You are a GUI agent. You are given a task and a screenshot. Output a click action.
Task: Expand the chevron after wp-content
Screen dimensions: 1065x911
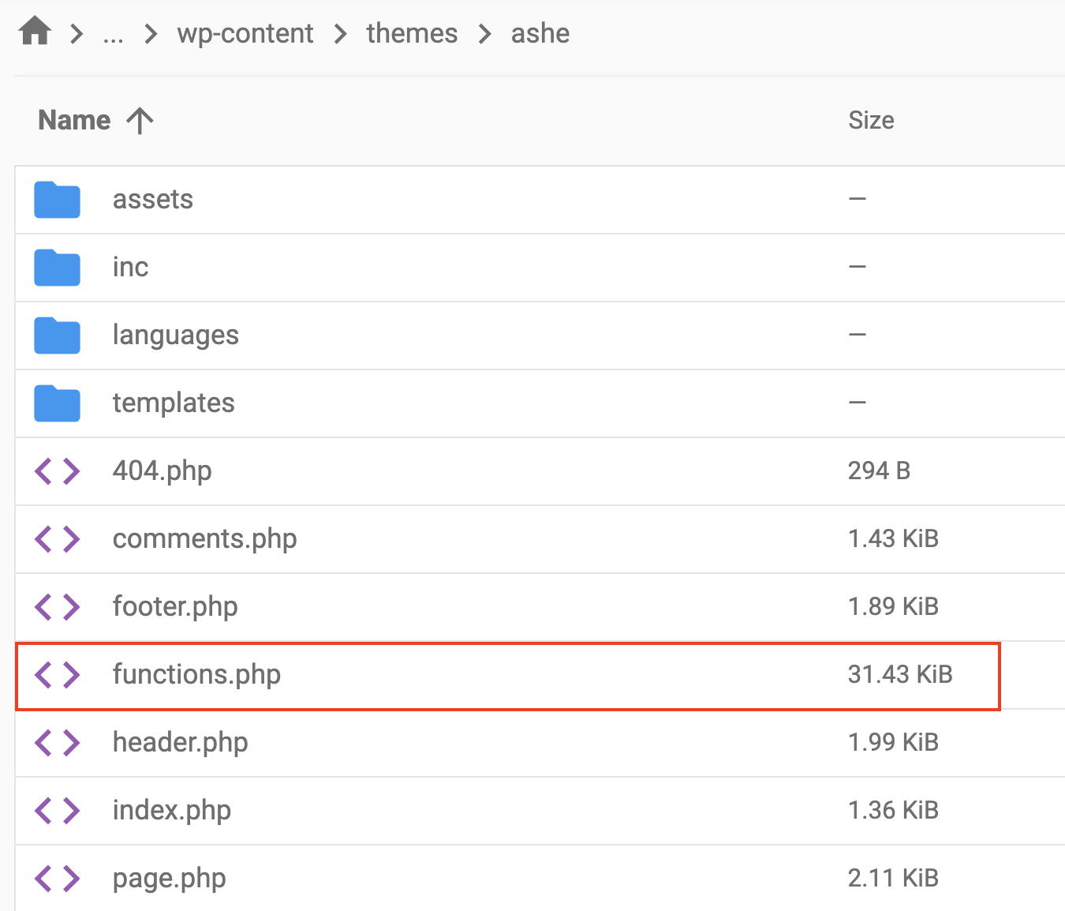[x=339, y=33]
